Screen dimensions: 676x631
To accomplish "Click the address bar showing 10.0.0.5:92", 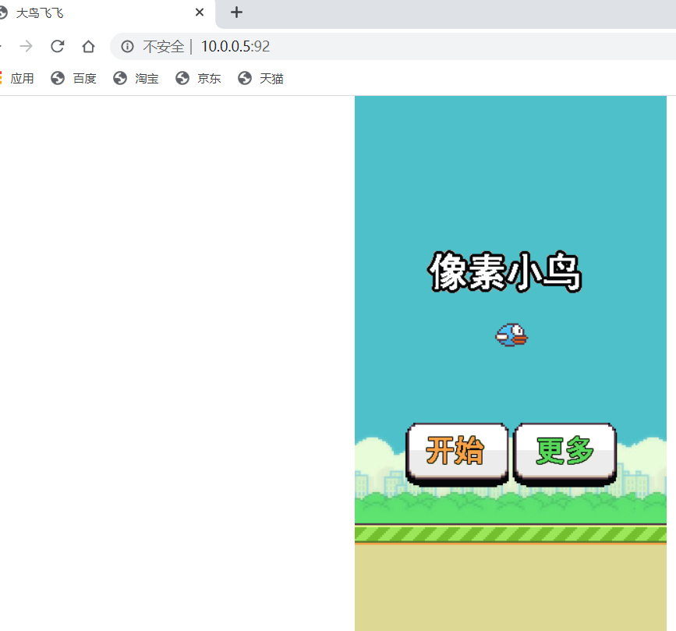I will click(x=392, y=46).
